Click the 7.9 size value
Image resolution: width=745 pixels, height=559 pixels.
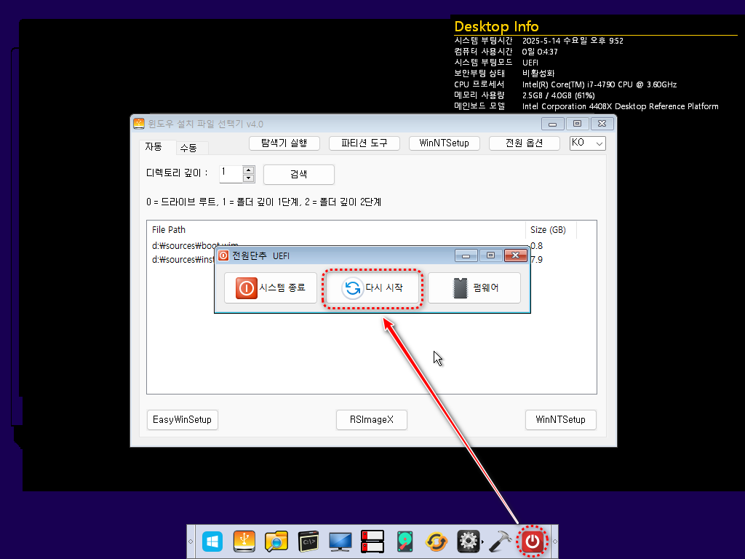click(536, 260)
